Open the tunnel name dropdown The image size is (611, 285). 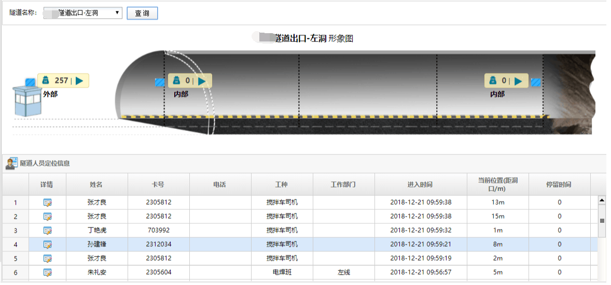click(x=82, y=13)
